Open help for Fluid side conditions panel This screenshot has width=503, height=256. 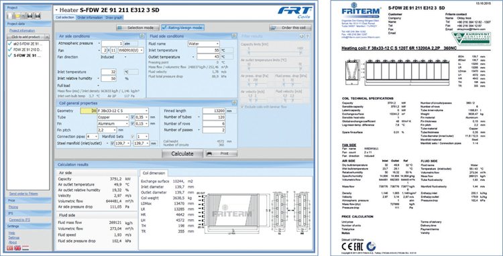(x=234, y=36)
